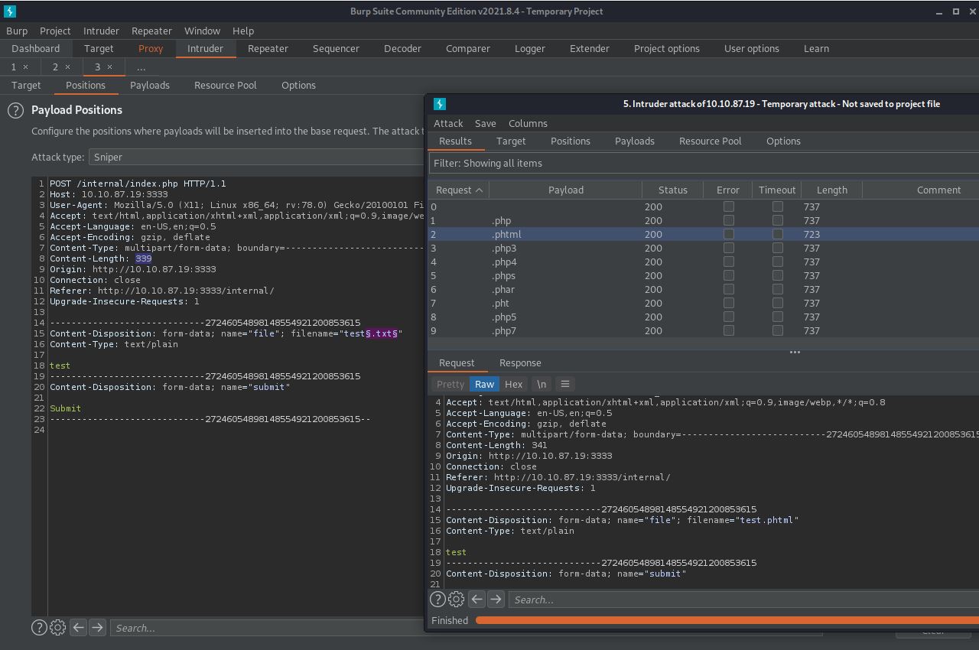The height and width of the screenshot is (650, 979).
Task: Sort results by Request column
Action: [x=459, y=190]
